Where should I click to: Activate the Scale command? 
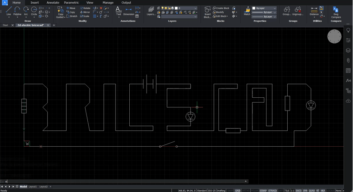pos(85,16)
